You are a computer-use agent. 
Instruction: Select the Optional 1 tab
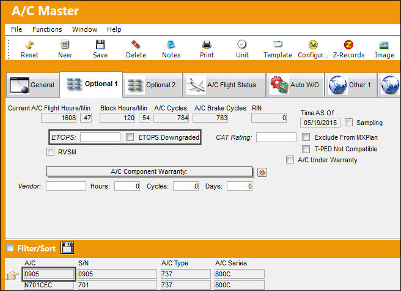[x=91, y=84]
